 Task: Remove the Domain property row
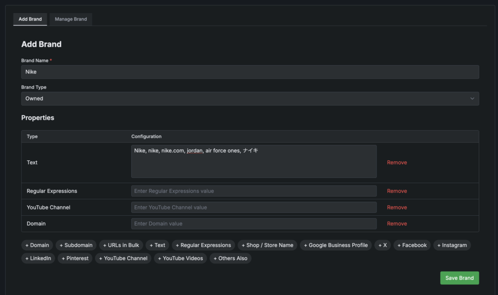(x=397, y=224)
